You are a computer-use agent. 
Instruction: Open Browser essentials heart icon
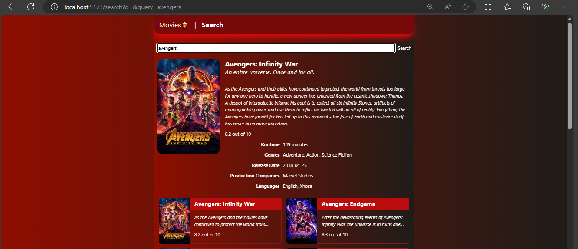point(545,7)
